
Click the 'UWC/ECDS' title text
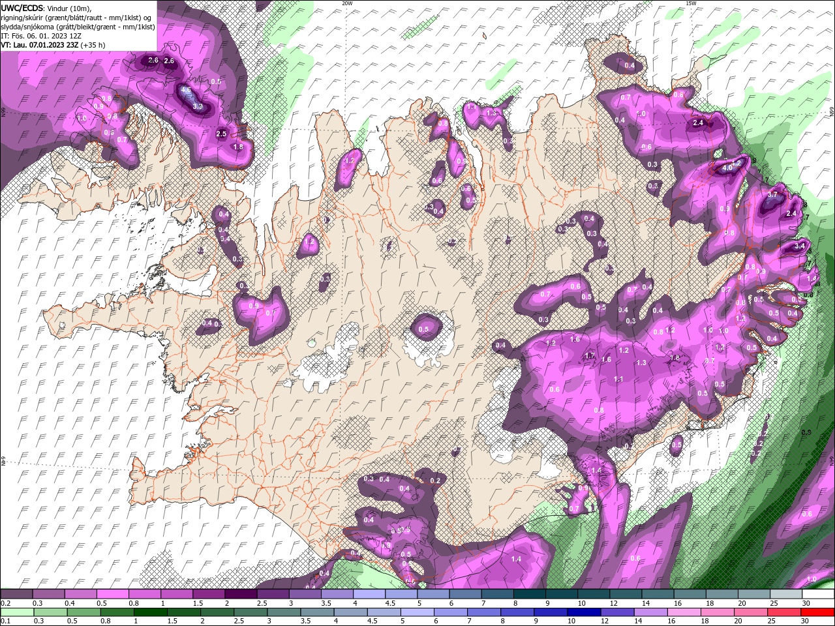tap(22, 8)
